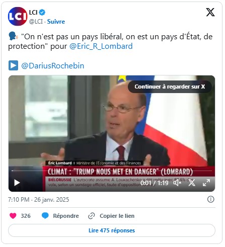Play the video with the play button

coord(17,183)
